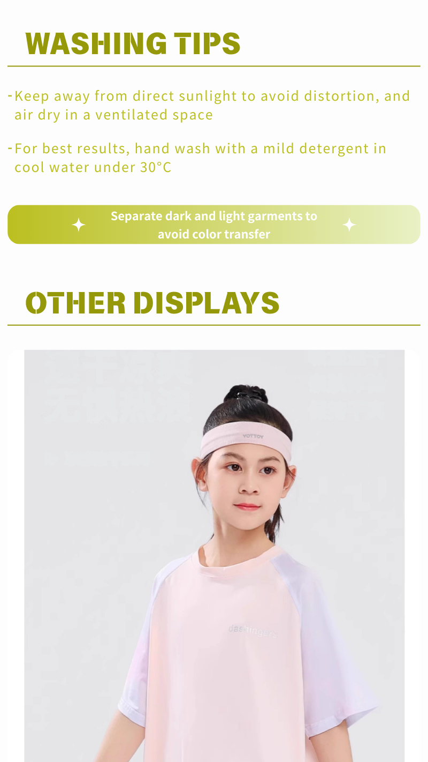Screen dimensions: 428x762
Task: Click the WASHING TIPS heading
Action: [133, 44]
